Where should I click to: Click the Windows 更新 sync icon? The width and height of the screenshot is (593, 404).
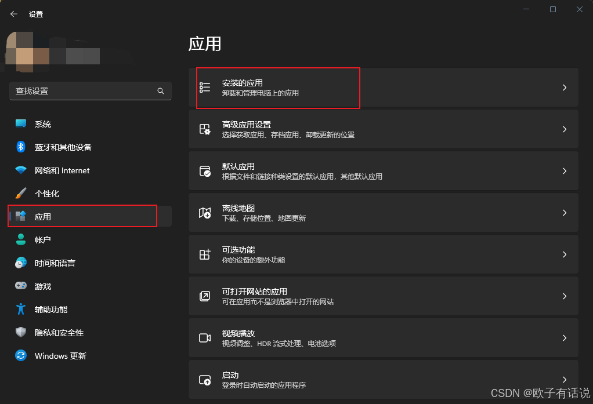(x=21, y=355)
